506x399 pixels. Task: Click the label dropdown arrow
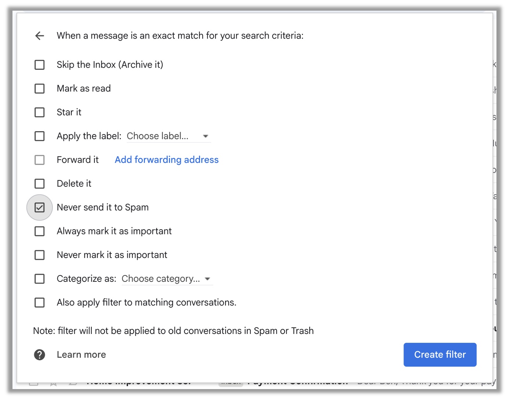[206, 136]
